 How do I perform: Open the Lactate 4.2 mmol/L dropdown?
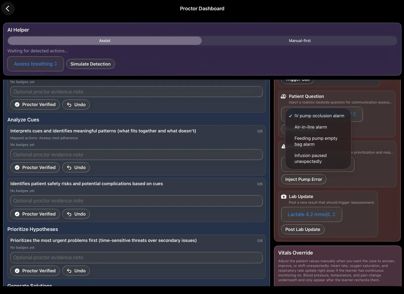coord(312,214)
